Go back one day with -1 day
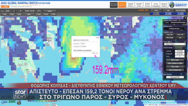Screen dimensions: 188x106 (x=4, y=14)
